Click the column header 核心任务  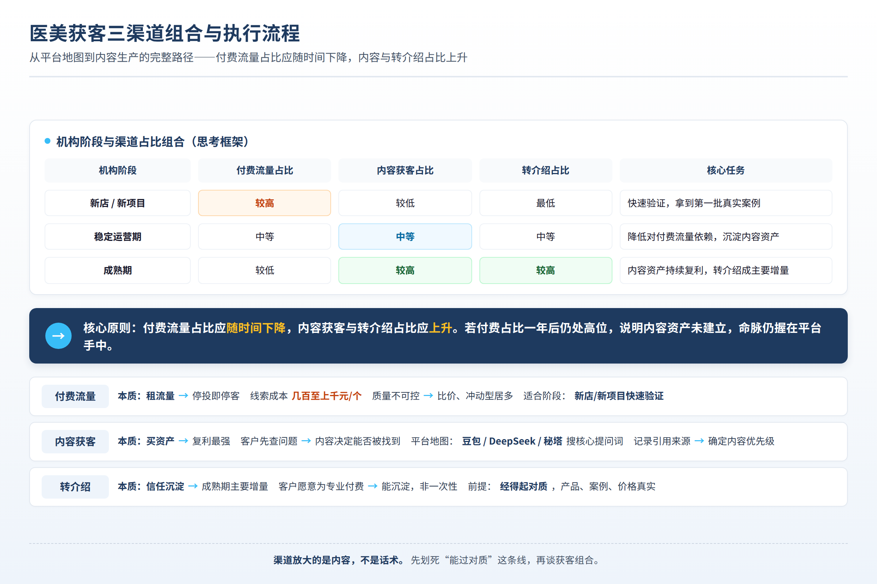726,170
